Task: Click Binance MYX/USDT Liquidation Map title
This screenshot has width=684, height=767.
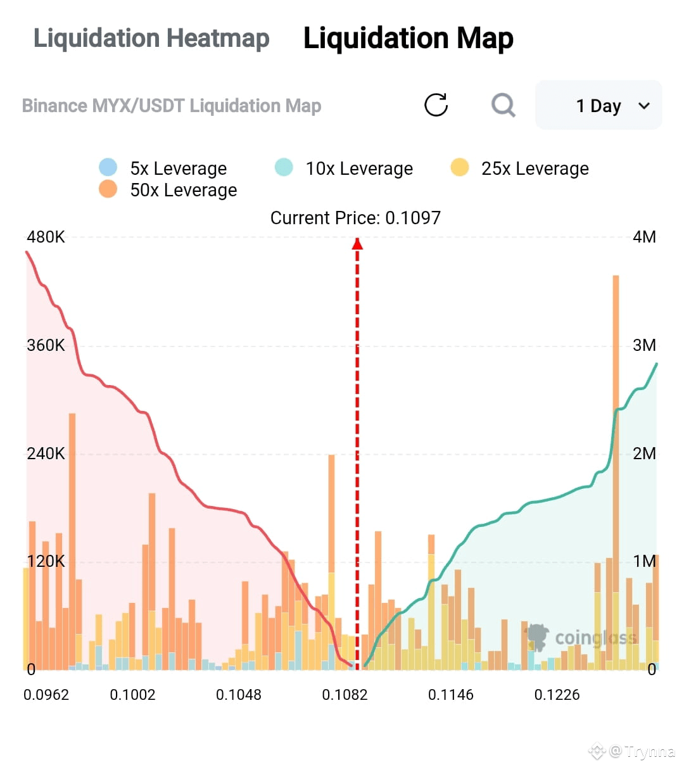Action: click(x=172, y=106)
